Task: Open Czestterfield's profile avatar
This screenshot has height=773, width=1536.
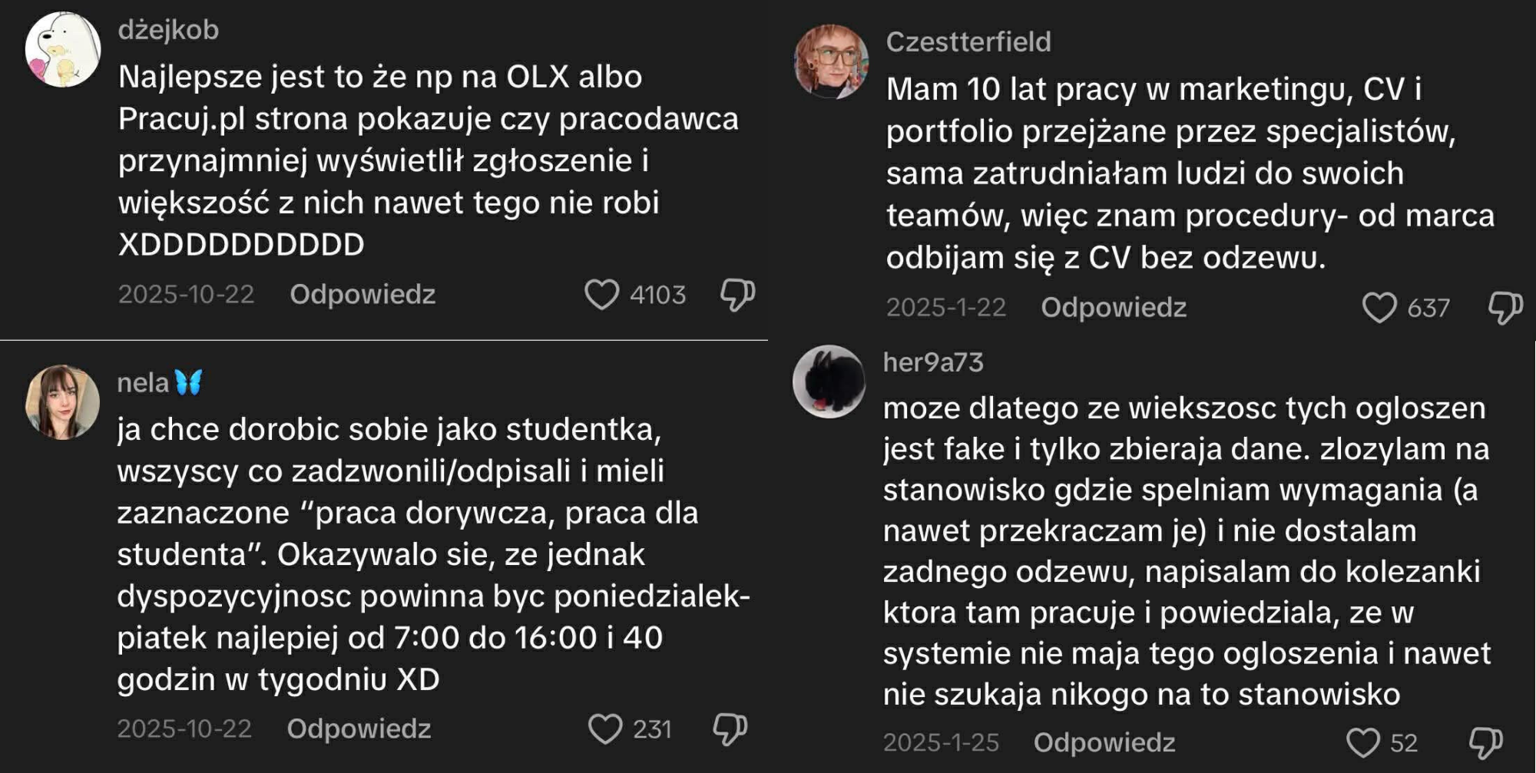Action: (x=831, y=61)
